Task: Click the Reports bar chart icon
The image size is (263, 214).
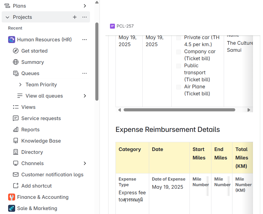Action: (16, 130)
